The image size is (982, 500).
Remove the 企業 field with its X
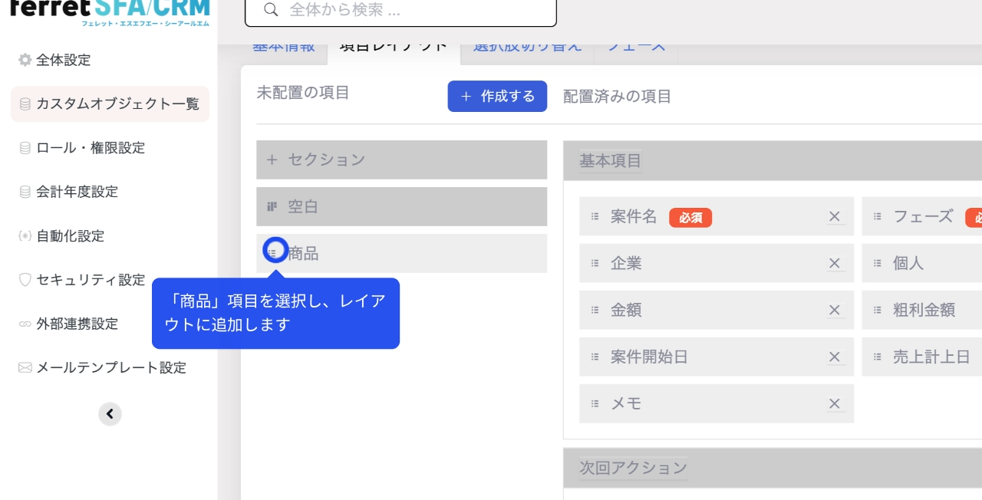tap(835, 264)
